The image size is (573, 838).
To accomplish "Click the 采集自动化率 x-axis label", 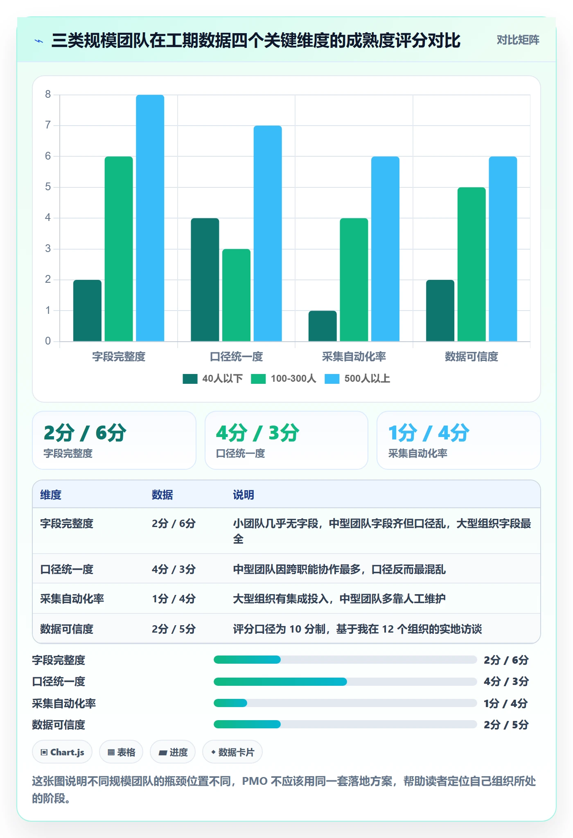I will [354, 356].
